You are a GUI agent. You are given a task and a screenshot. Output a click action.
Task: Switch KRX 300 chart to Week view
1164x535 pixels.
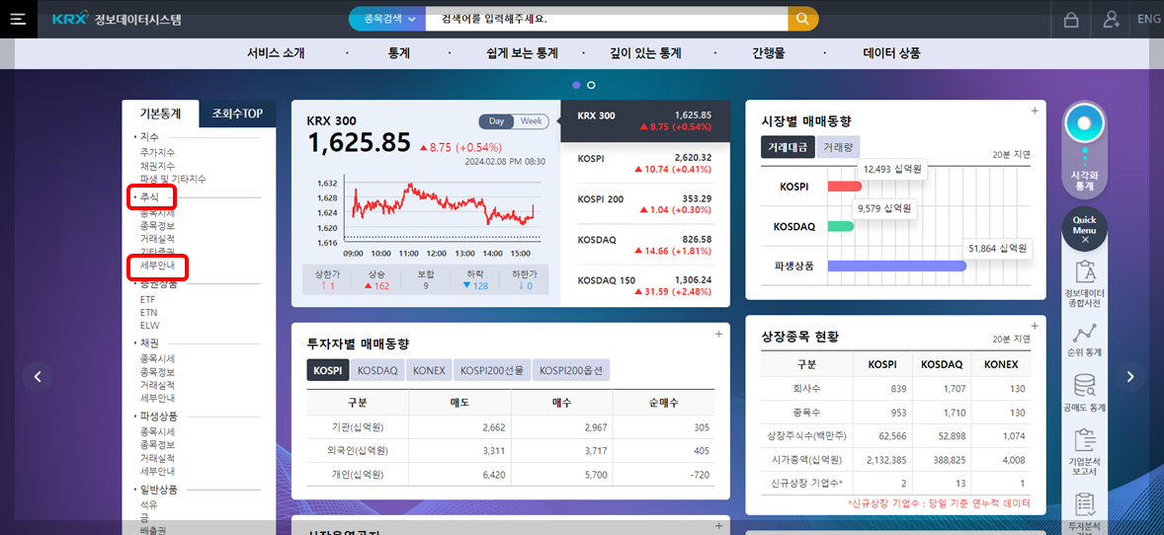coord(531,121)
